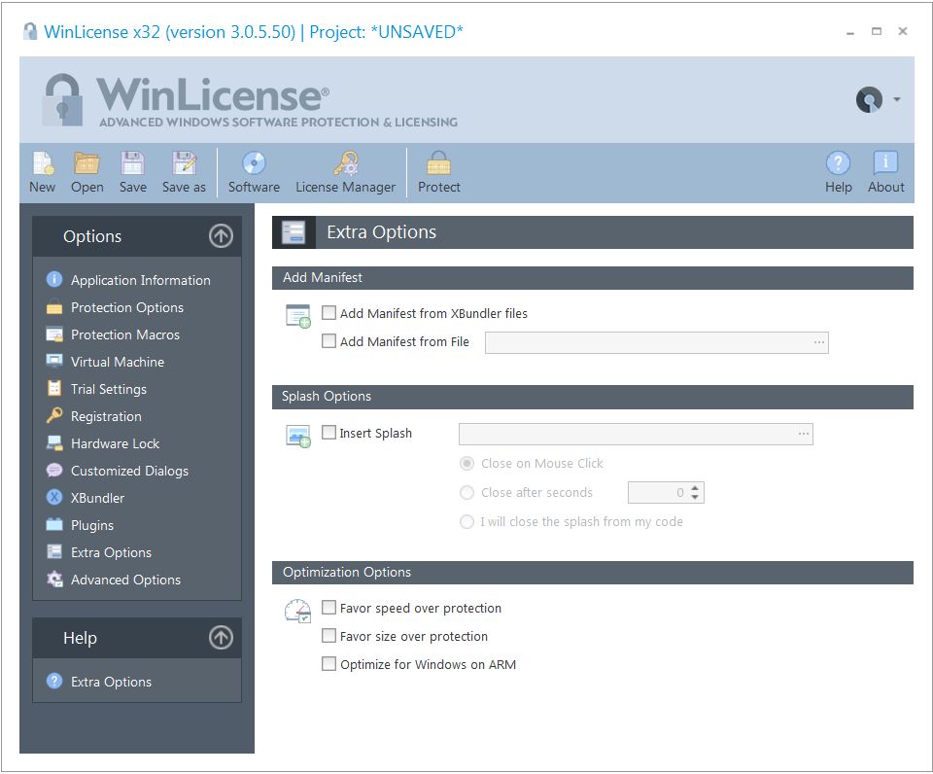
Task: Click the Protection Options padlock icon
Action: (x=54, y=306)
